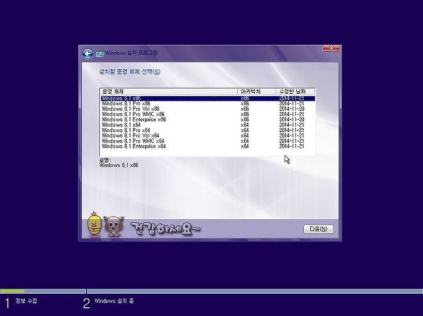Close the Windows setup dialog

click(x=331, y=48)
